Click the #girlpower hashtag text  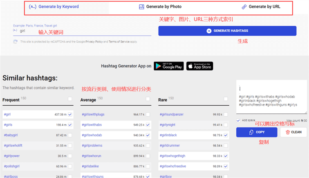point(12,156)
